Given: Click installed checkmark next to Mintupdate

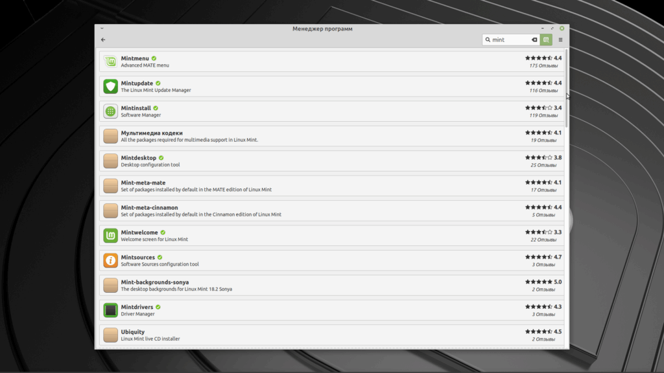Looking at the screenshot, I should [158, 84].
